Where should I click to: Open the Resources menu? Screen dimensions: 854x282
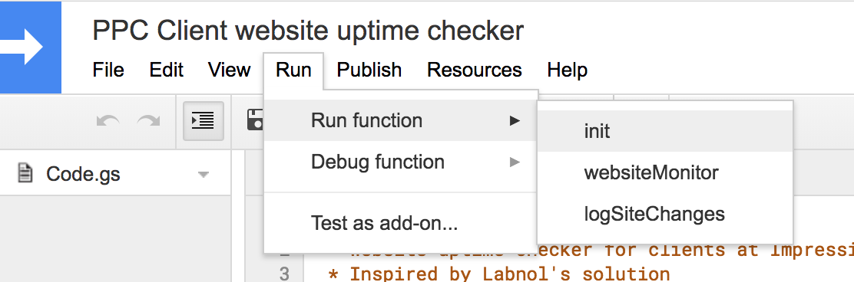pos(475,70)
